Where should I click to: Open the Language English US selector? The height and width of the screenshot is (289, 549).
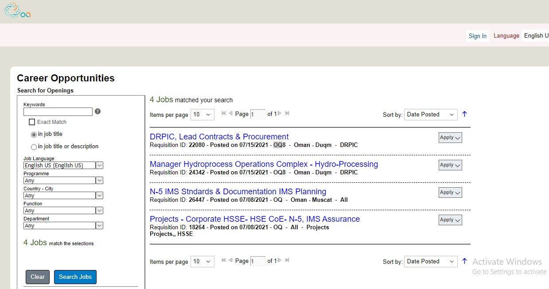(535, 35)
